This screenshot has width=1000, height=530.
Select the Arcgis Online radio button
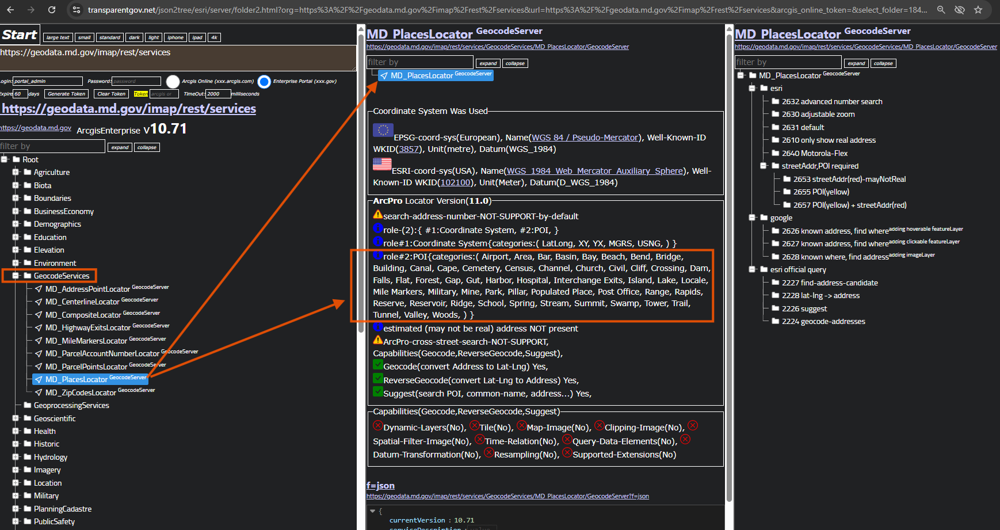(x=173, y=82)
